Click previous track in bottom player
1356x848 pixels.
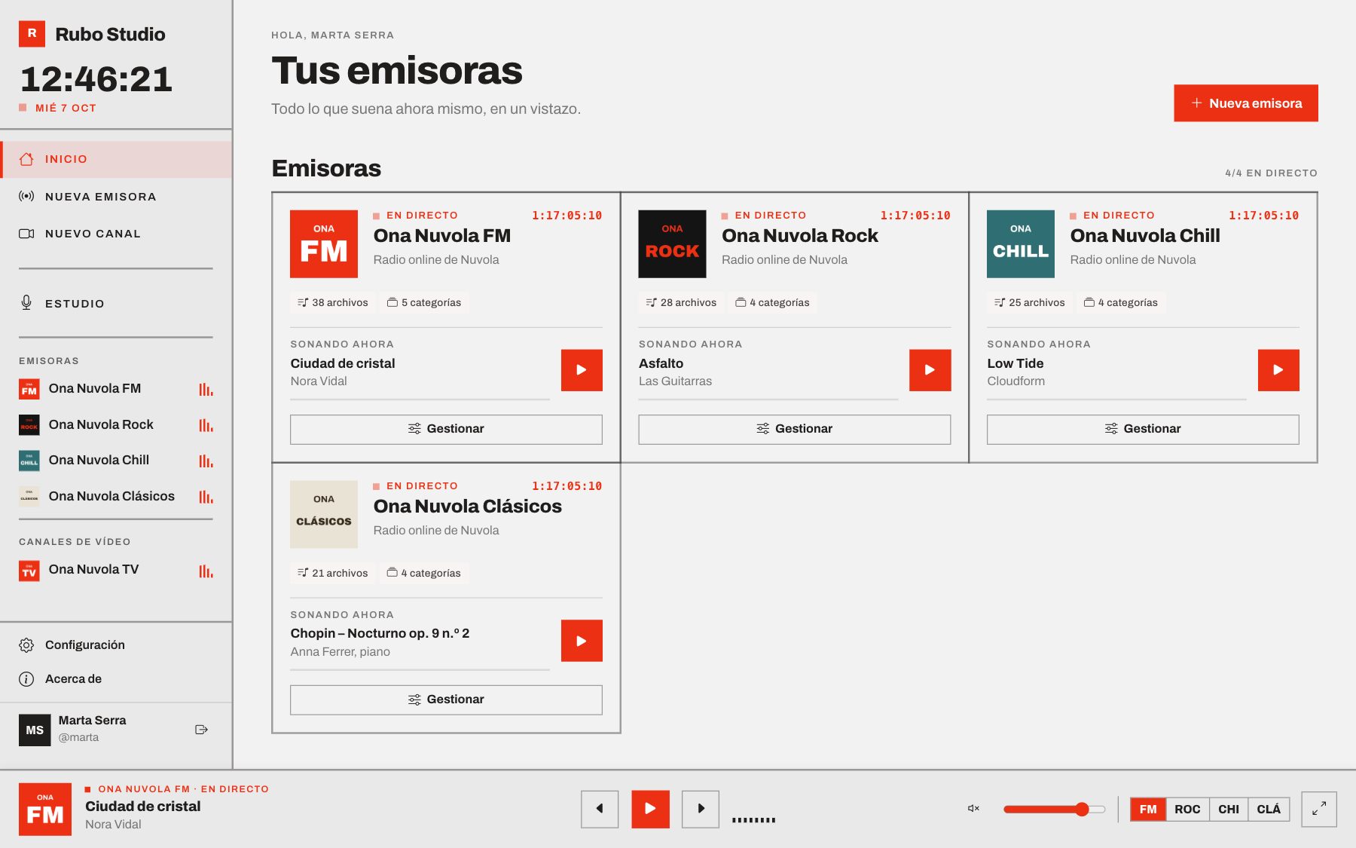600,809
